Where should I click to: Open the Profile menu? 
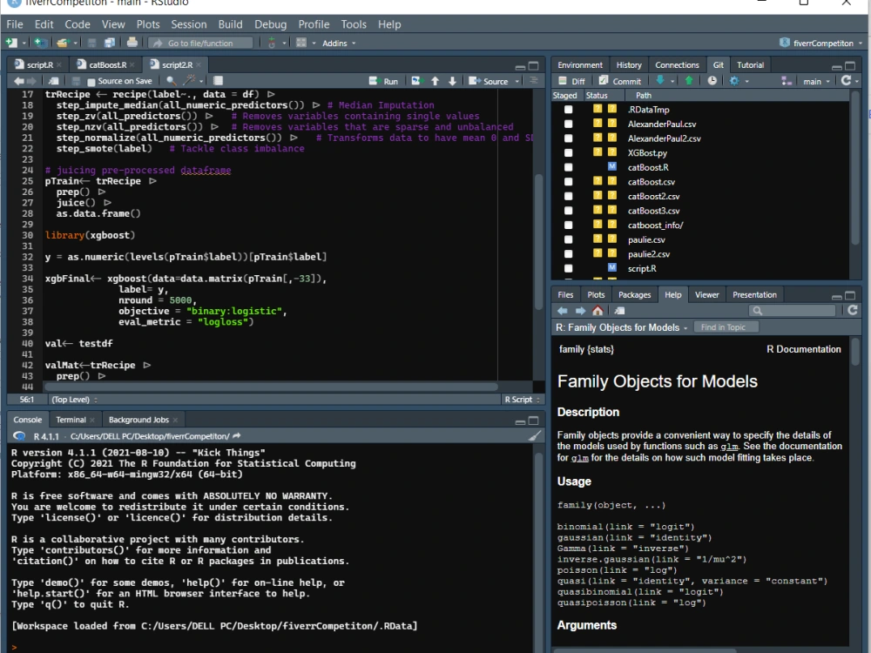tap(314, 24)
